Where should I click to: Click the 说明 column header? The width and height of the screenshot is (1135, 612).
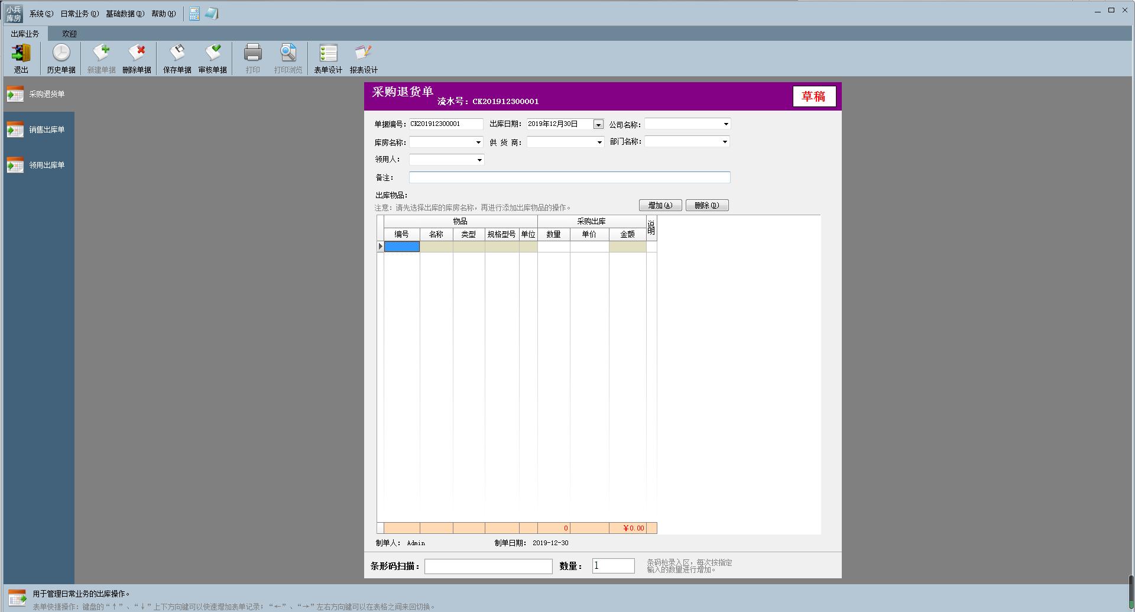651,228
